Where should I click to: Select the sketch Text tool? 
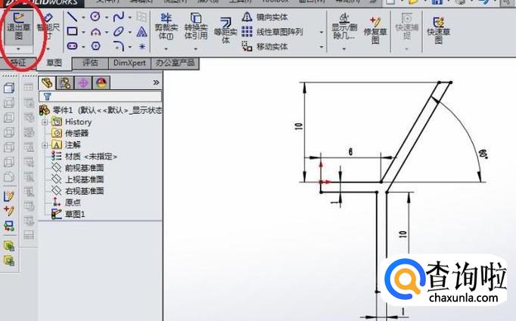pos(141,32)
